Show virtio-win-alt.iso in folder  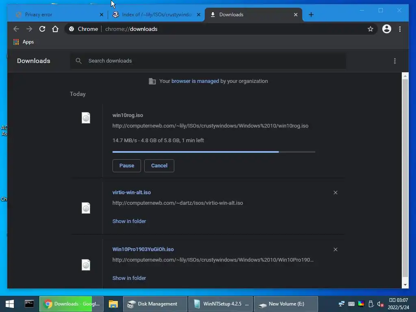129,221
